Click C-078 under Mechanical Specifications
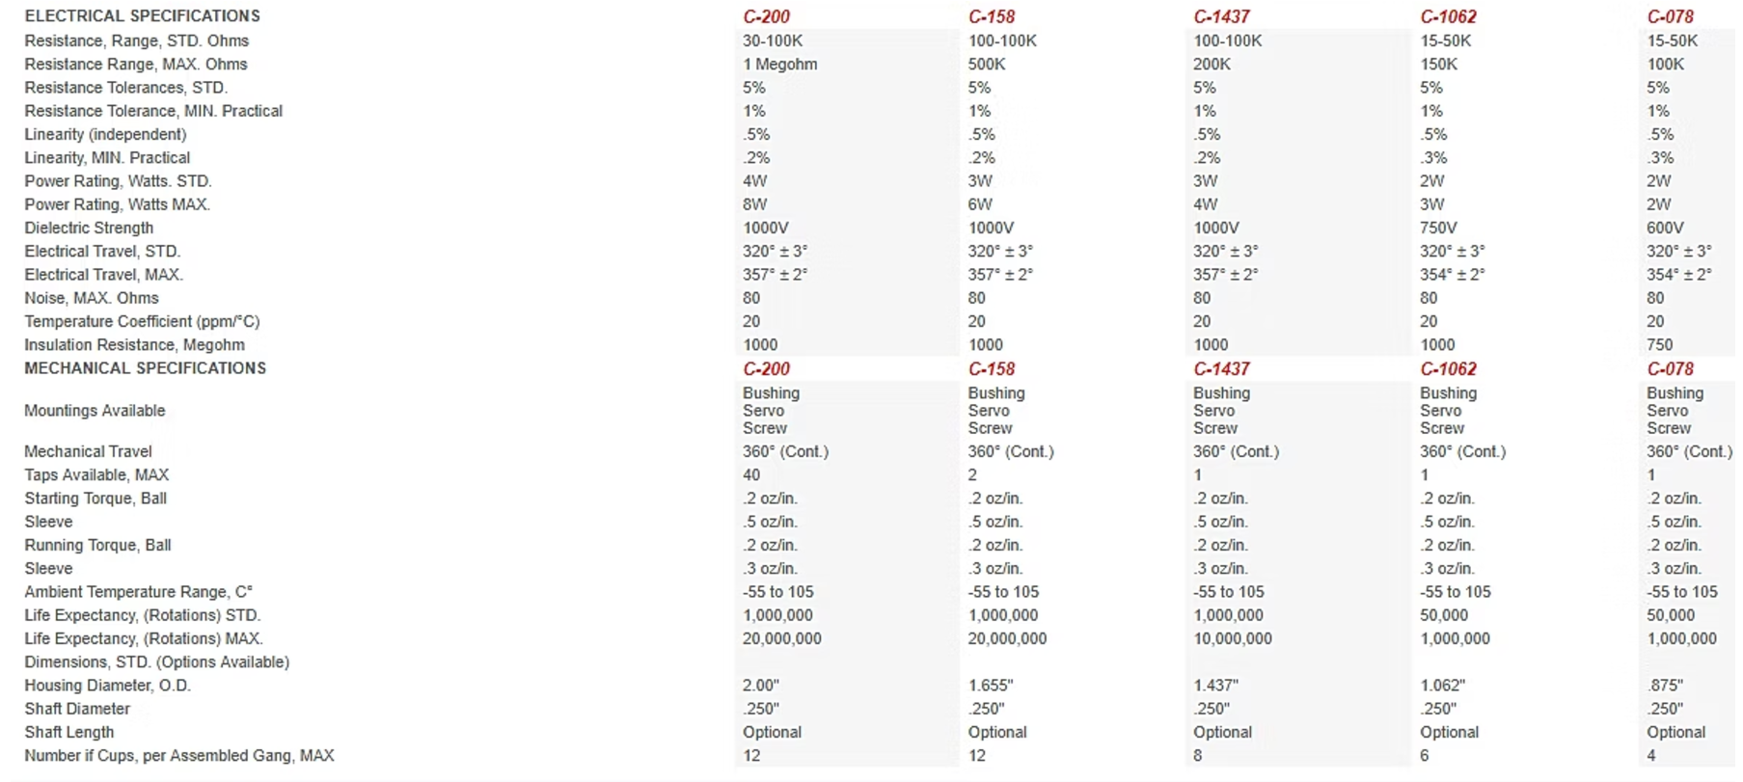The width and height of the screenshot is (1743, 782). 1670,369
